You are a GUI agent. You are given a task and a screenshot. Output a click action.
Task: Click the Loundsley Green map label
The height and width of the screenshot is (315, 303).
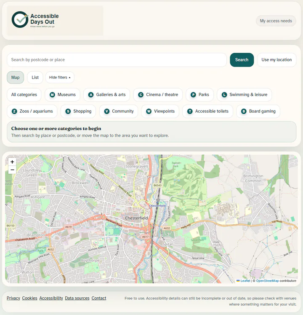click(x=32, y=172)
